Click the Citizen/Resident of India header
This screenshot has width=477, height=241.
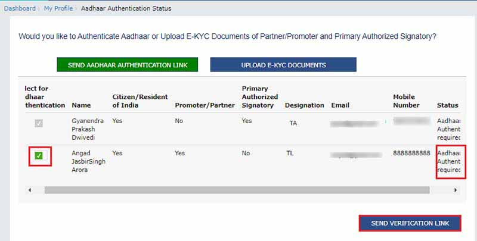[x=140, y=101]
